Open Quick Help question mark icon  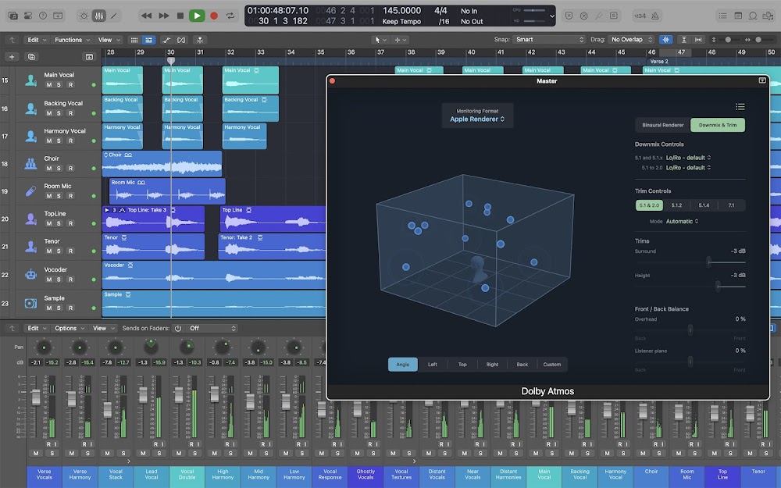pyautogui.click(x=43, y=16)
